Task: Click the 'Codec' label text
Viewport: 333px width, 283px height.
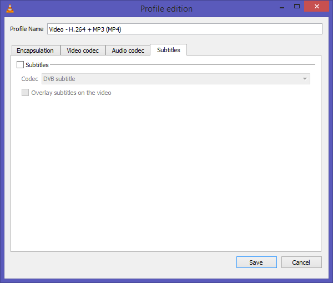Action: point(30,79)
